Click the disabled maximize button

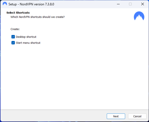pos(130,4)
